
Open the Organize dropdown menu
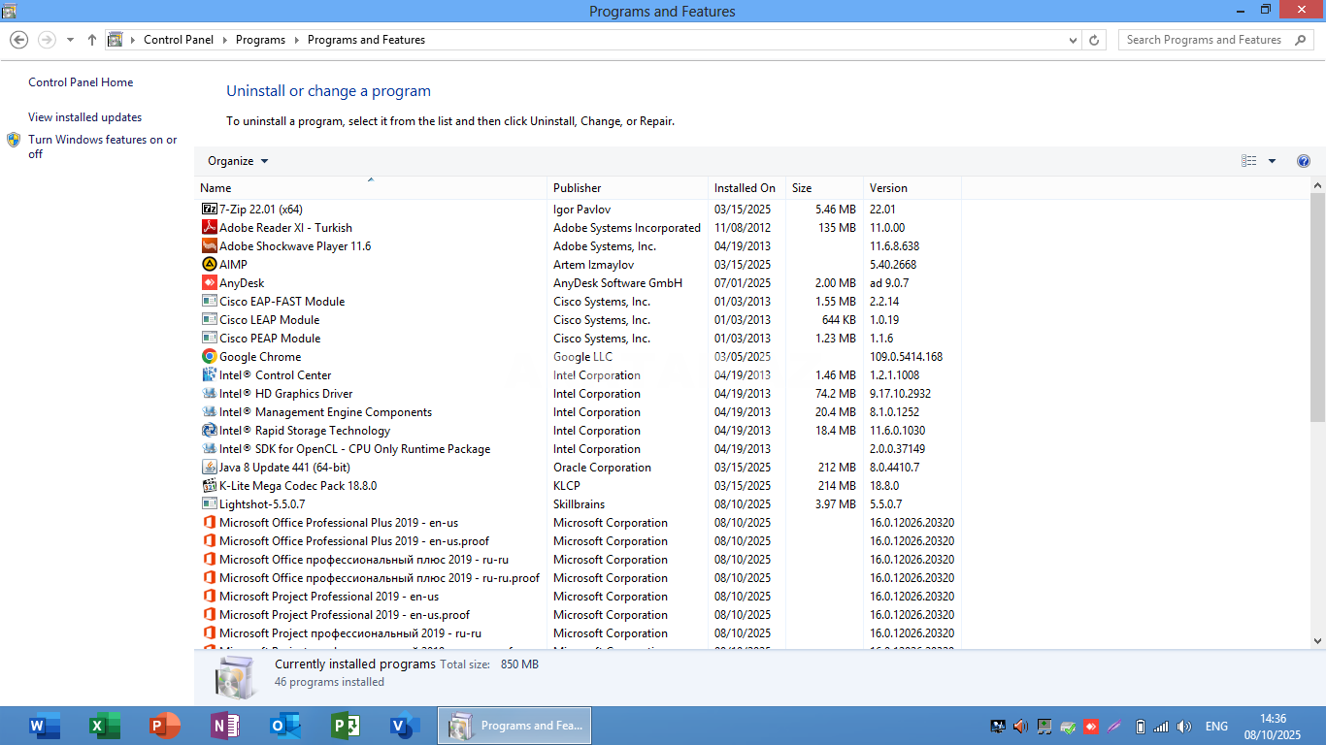pos(238,161)
